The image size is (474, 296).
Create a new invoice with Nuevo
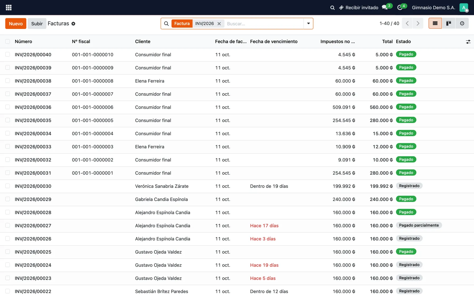(x=16, y=23)
